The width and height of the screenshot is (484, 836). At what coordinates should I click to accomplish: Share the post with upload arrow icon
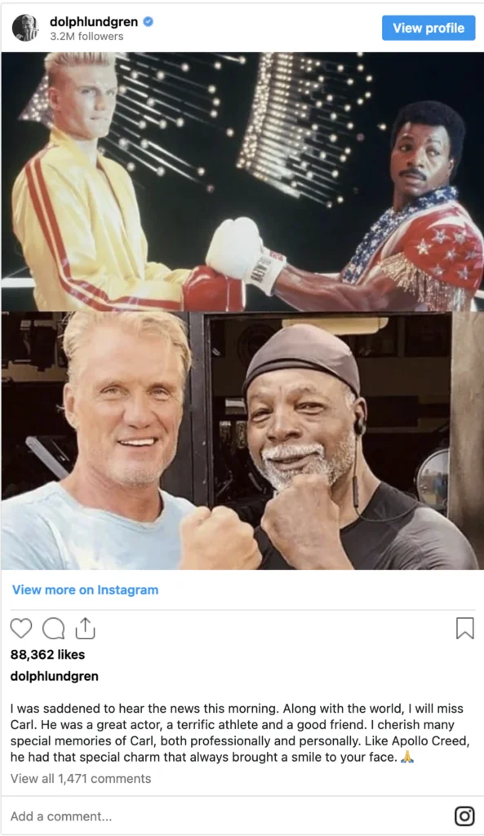(85, 628)
